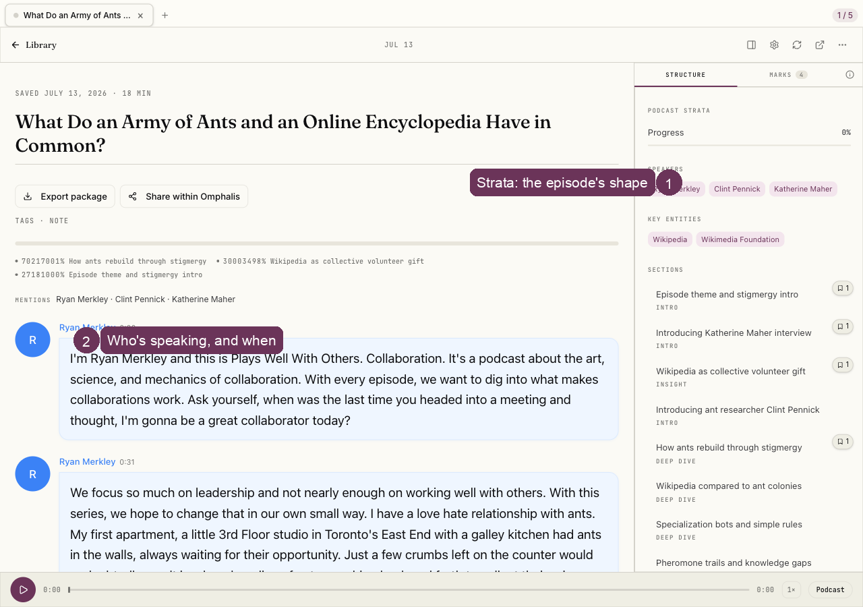This screenshot has width=863, height=607.
Task: Toggle the side panel layout icon
Action: [x=751, y=45]
